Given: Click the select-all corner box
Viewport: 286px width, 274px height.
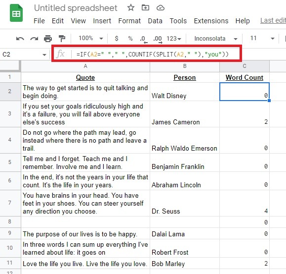Looking at the screenshot, I should [10, 66].
